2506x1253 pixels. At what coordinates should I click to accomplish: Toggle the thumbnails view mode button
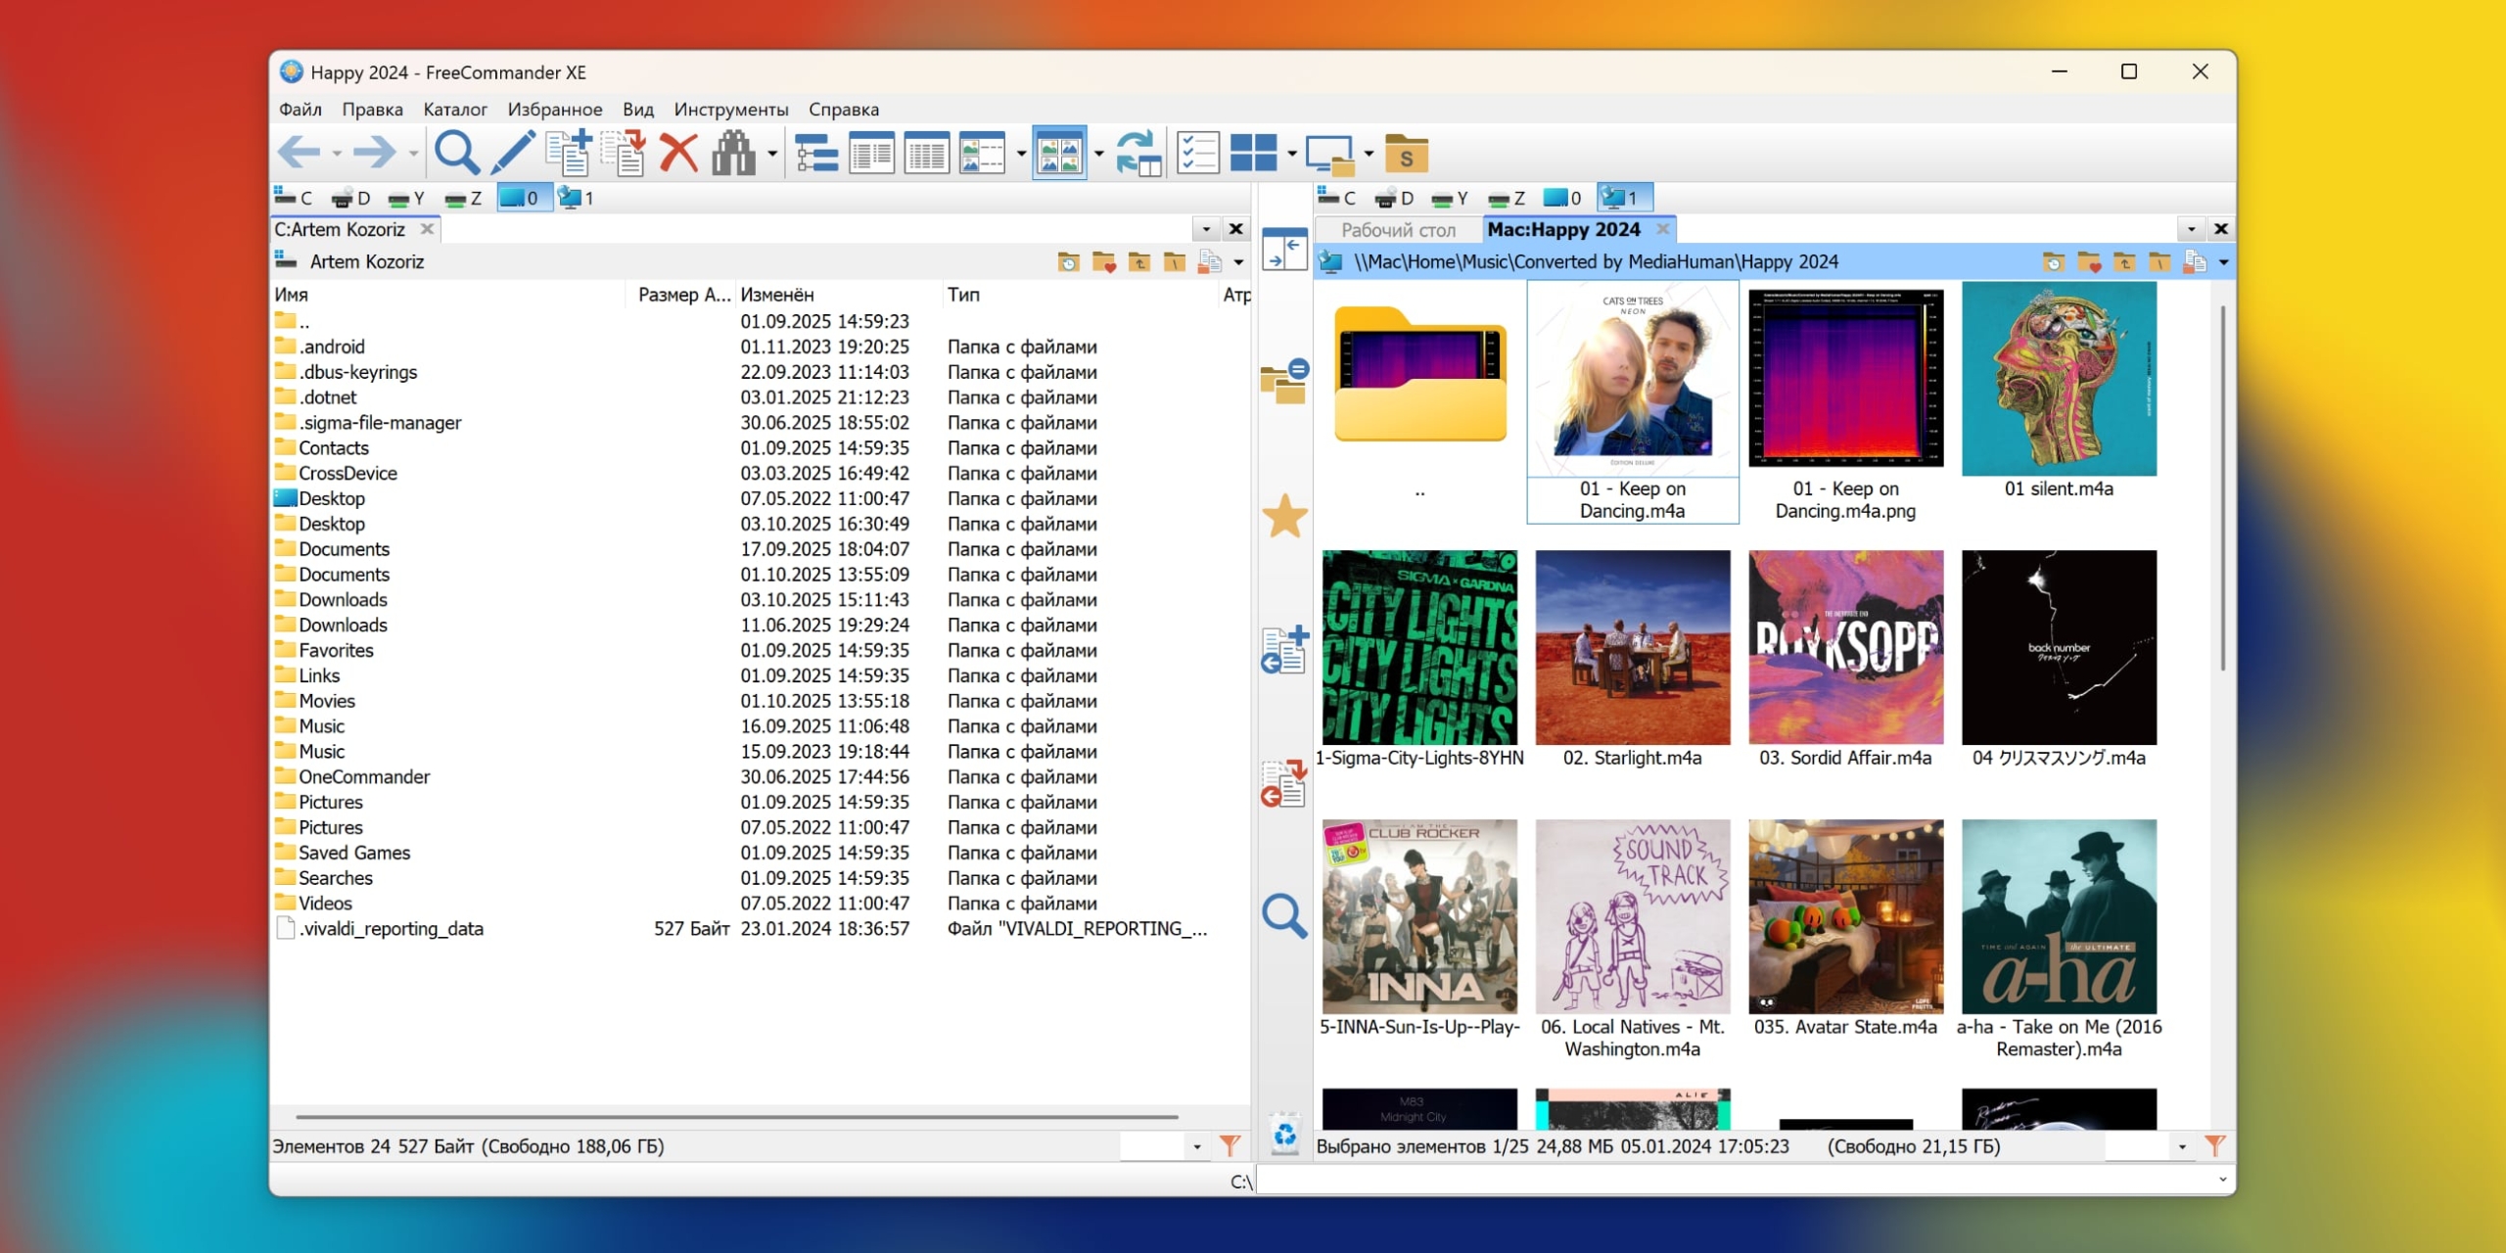pyautogui.click(x=1059, y=153)
